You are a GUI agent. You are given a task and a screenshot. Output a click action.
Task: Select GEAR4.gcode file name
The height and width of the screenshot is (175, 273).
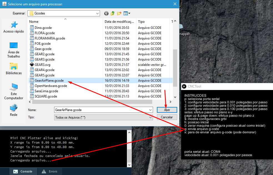click(44, 70)
